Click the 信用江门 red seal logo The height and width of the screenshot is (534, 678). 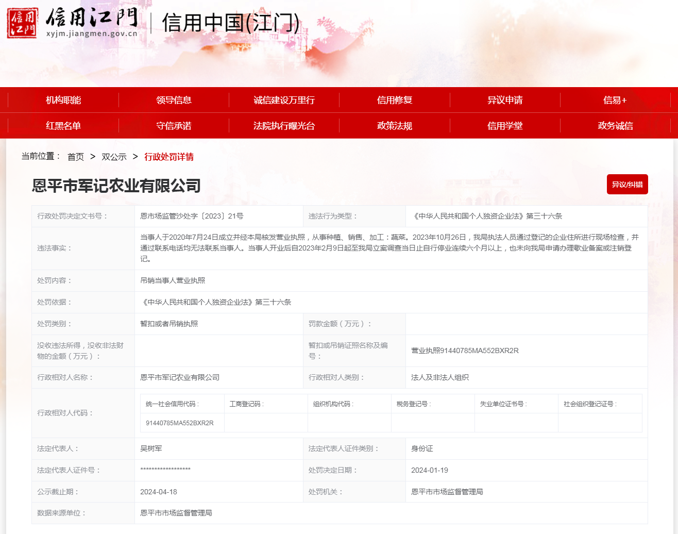pyautogui.click(x=22, y=23)
